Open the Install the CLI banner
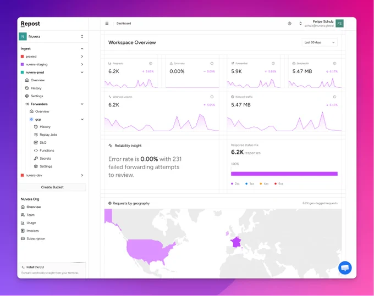The height and width of the screenshot is (296, 374). coord(52,270)
